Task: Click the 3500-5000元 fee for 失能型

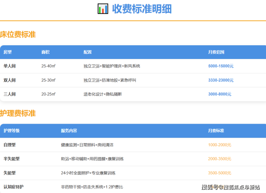Action: coord(220,173)
